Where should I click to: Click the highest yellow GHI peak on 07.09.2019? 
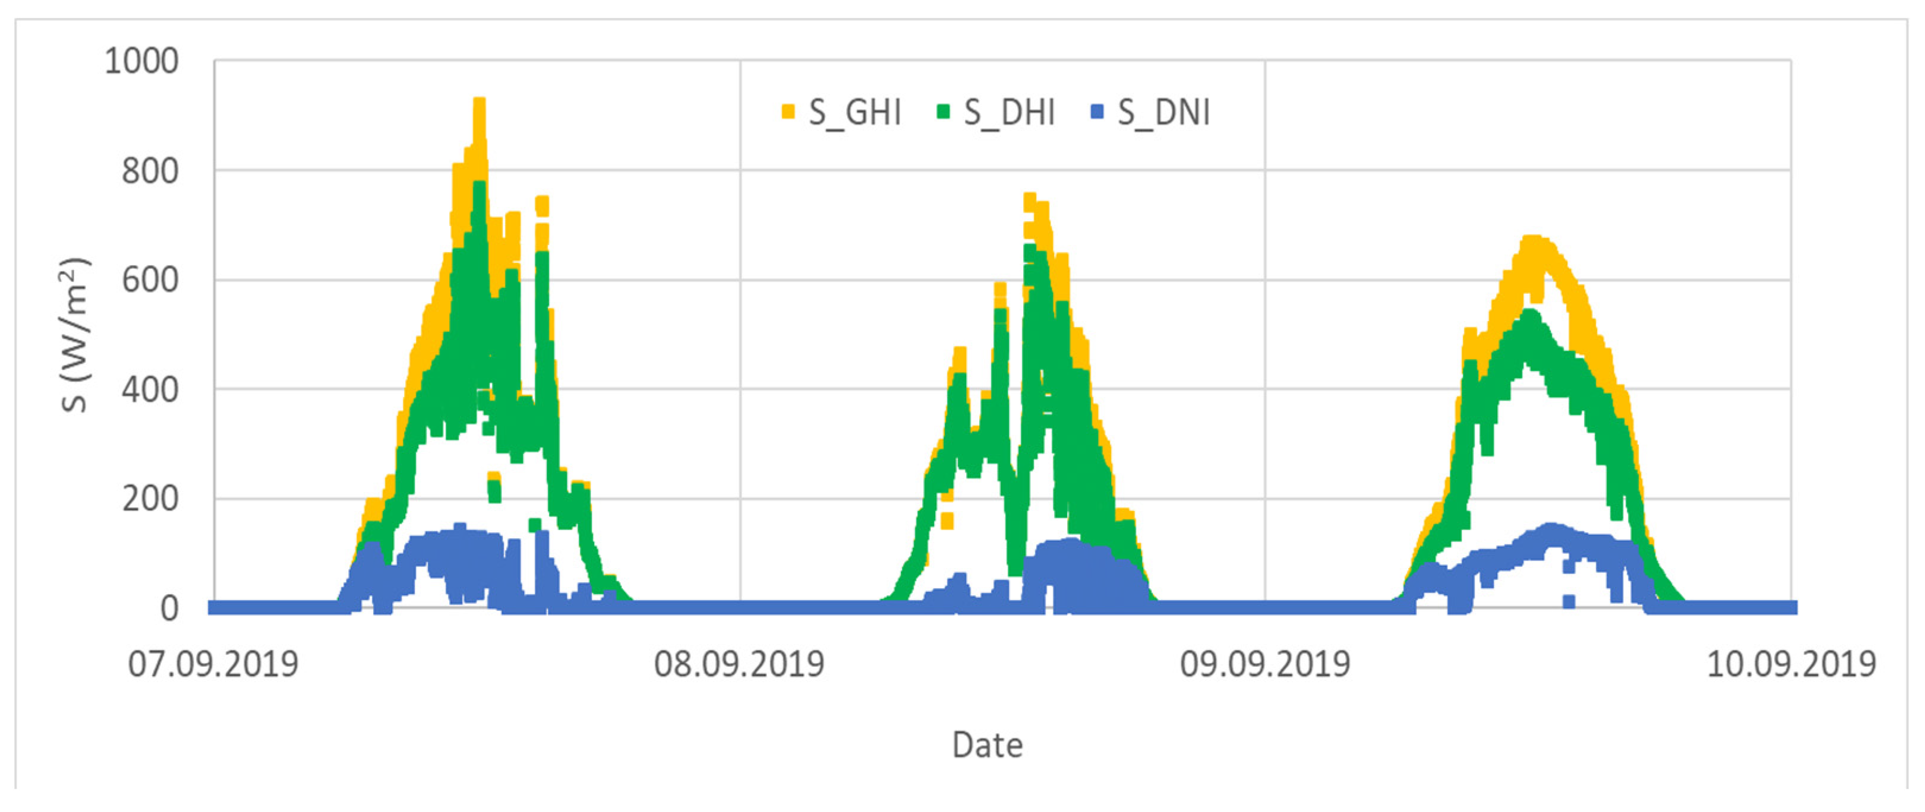tap(479, 104)
